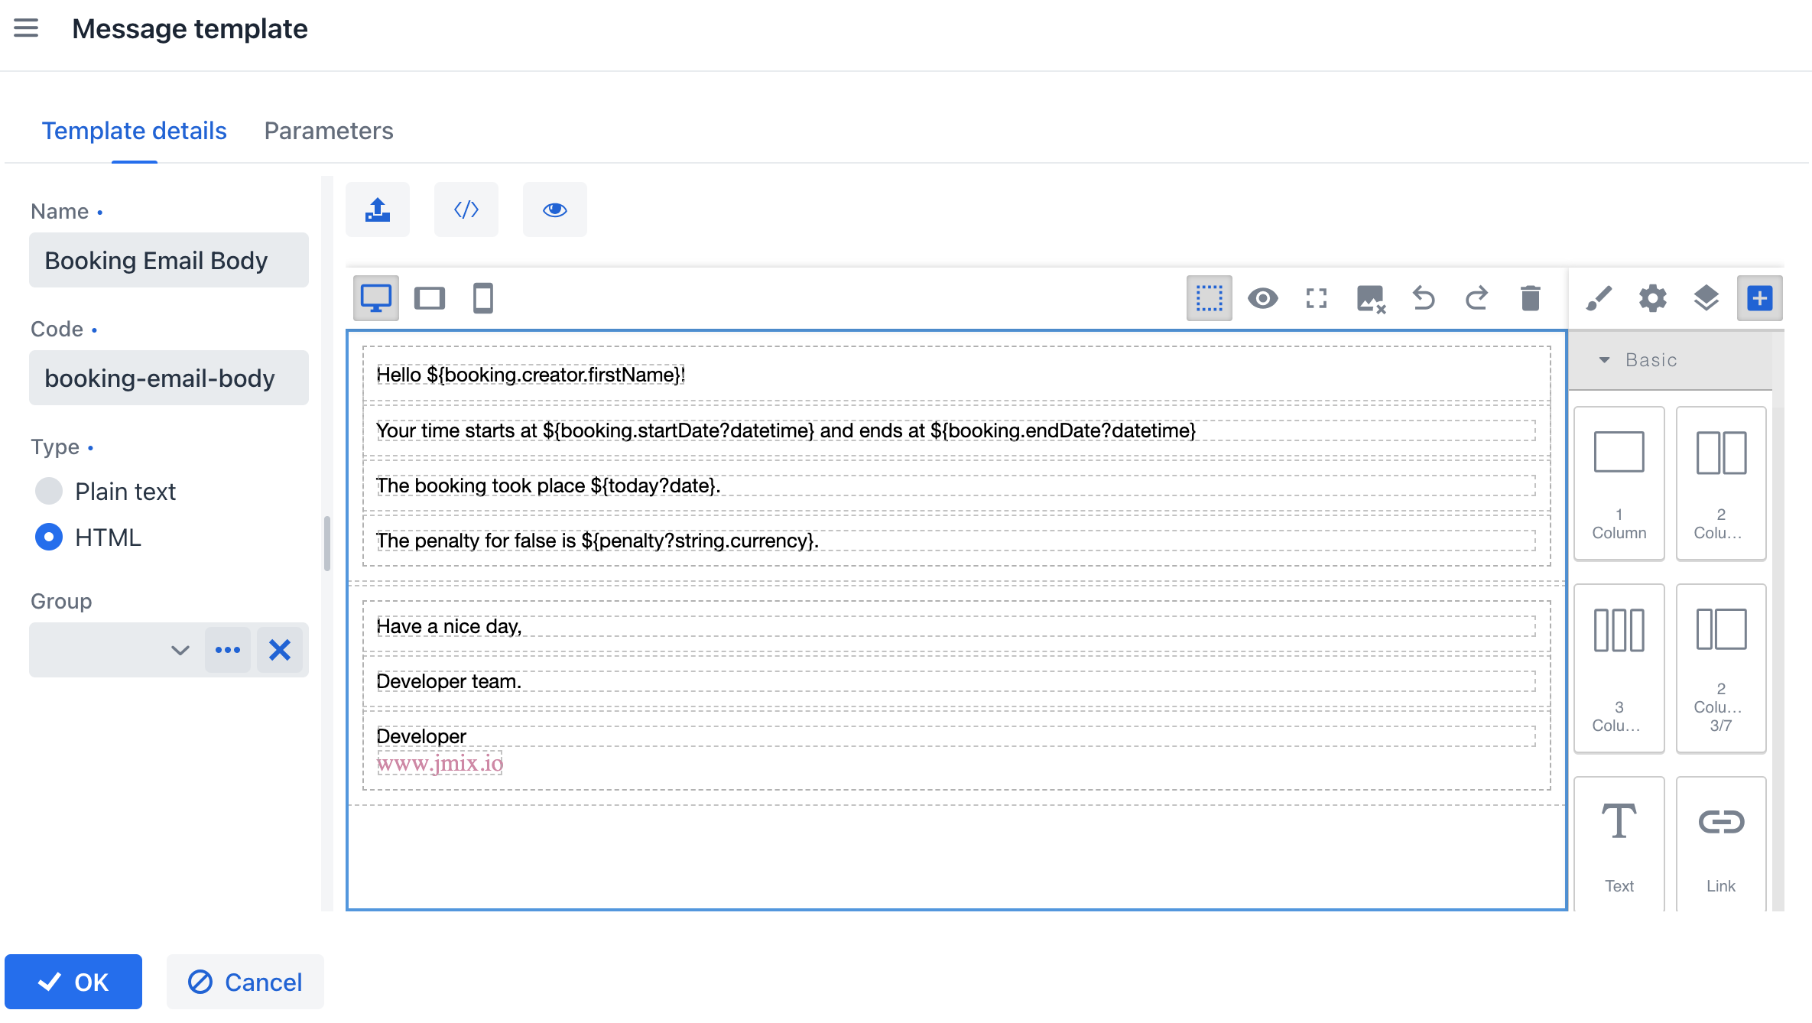This screenshot has width=1812, height=1023.
Task: Click the tablet view icon
Action: [430, 296]
